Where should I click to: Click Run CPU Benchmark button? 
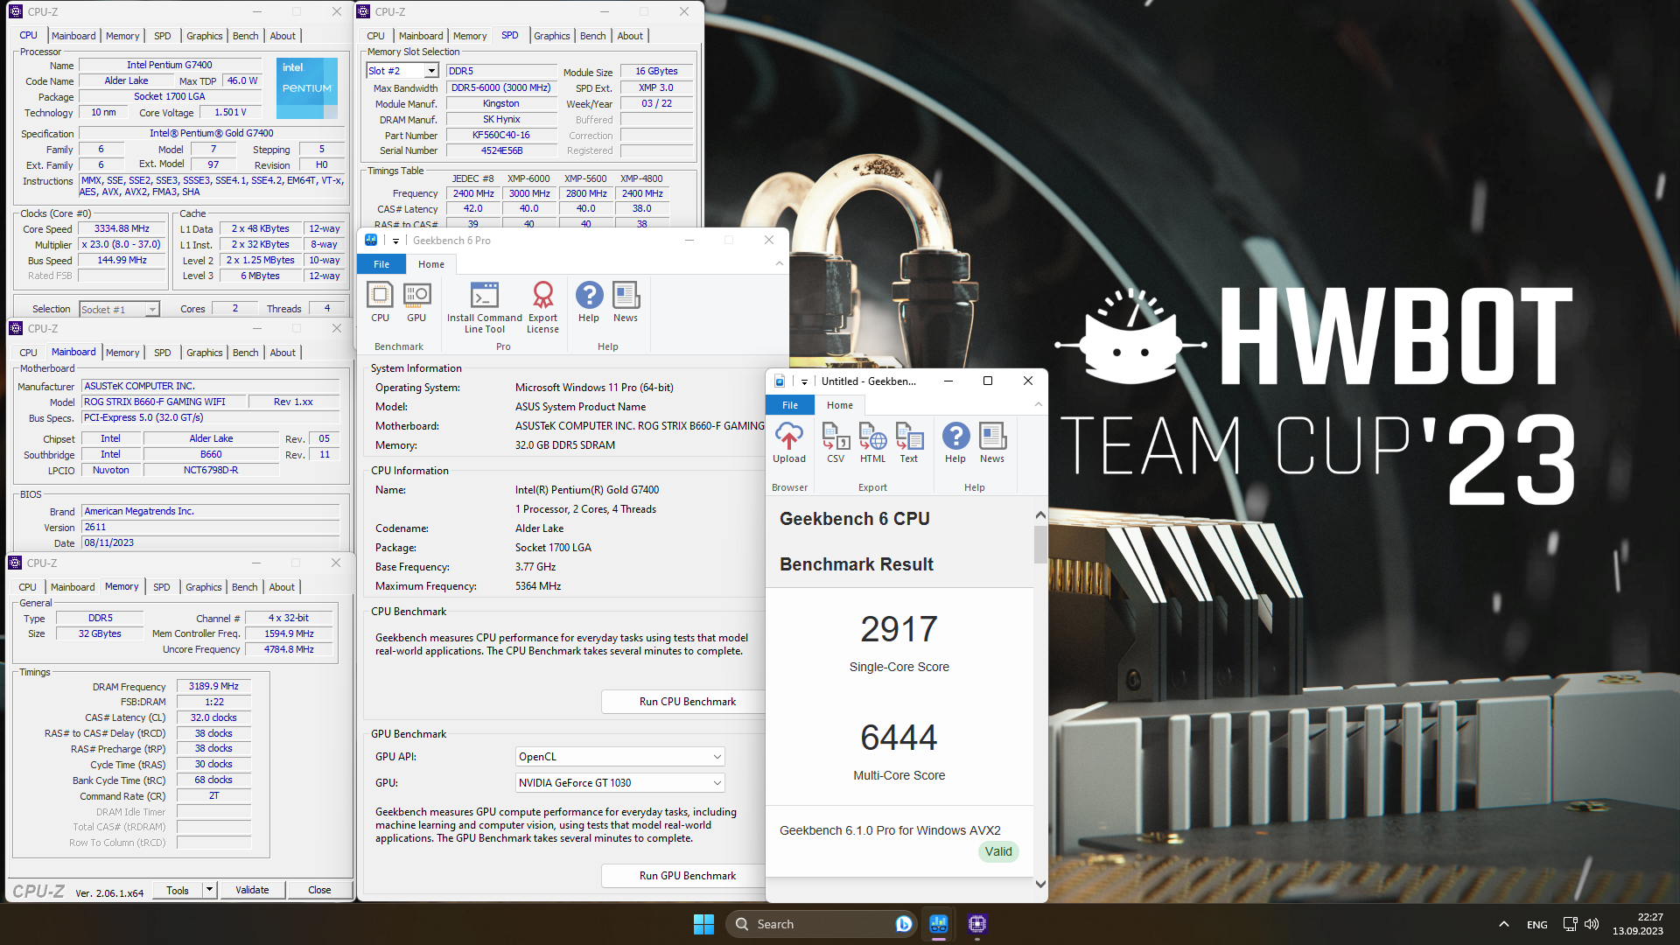click(687, 702)
